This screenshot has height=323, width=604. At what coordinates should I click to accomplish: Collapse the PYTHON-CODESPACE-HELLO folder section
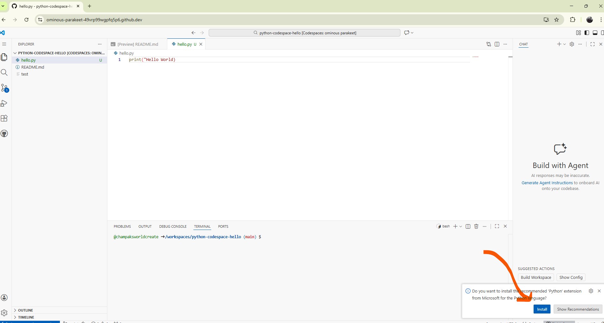click(x=59, y=53)
